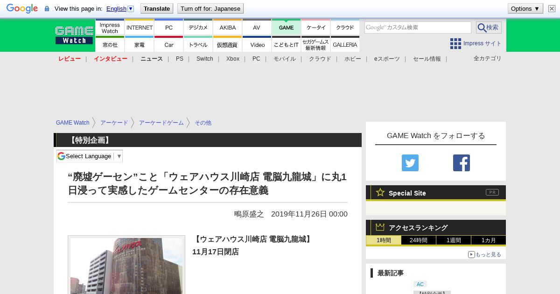Open the クラウド site tab

pos(345,28)
